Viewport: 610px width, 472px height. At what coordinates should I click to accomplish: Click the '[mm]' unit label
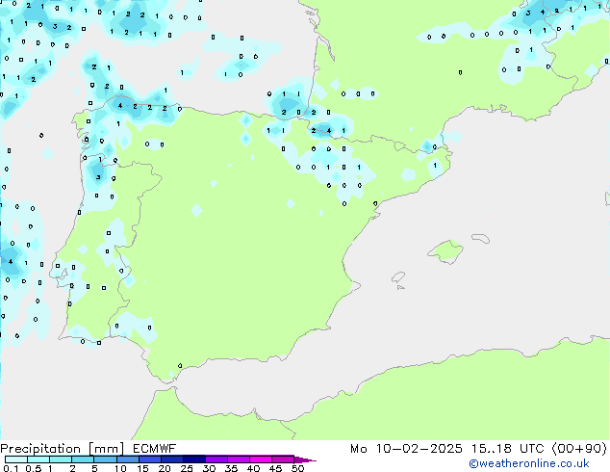(106, 449)
